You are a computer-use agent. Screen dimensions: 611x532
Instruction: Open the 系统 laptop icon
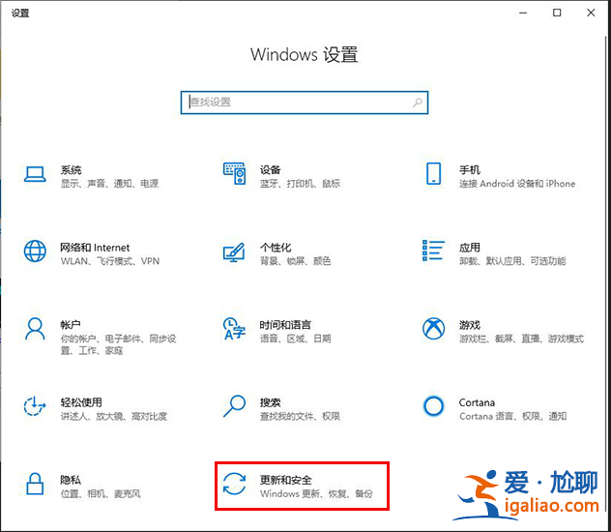(x=35, y=174)
